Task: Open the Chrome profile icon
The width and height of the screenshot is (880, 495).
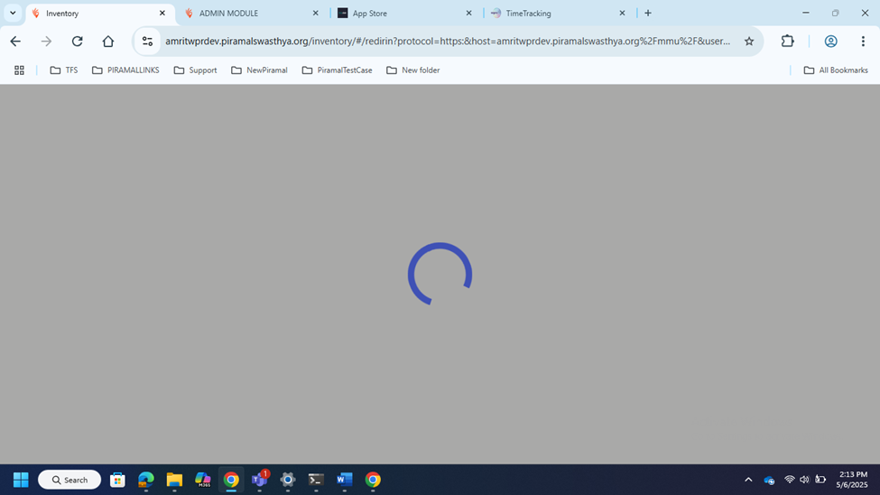Action: click(x=830, y=41)
